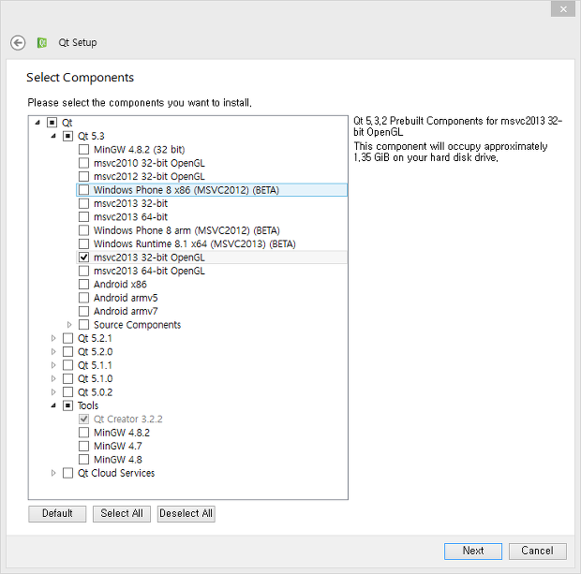
Task: Check the msvc2013 32-bit checkbox
Action: [x=83, y=203]
